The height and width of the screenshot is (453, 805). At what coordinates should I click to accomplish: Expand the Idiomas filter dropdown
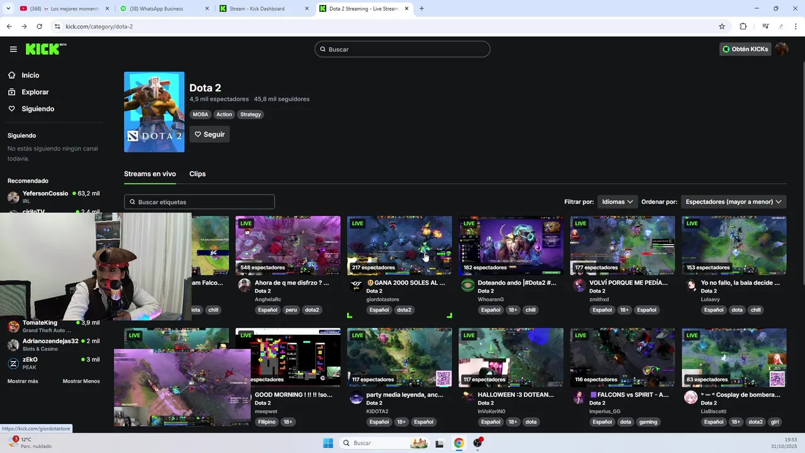point(618,202)
